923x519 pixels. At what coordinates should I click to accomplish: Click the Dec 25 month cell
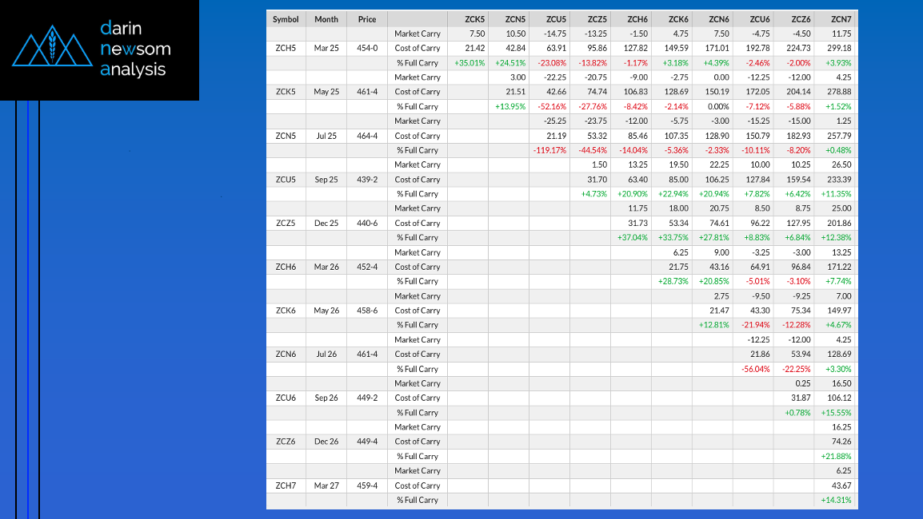(326, 224)
